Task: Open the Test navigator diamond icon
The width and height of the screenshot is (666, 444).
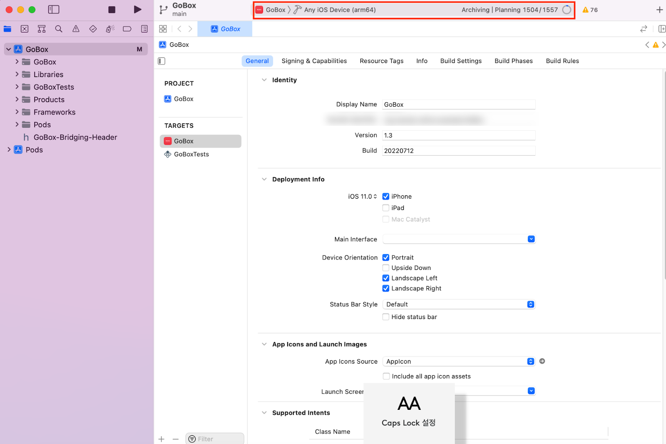Action: [x=93, y=29]
